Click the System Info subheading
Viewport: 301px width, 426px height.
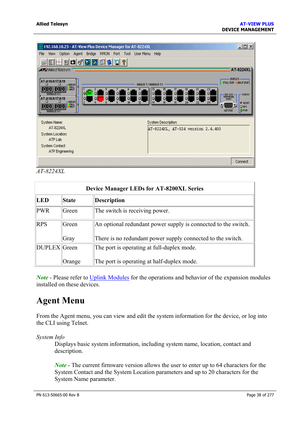click(x=50, y=337)
